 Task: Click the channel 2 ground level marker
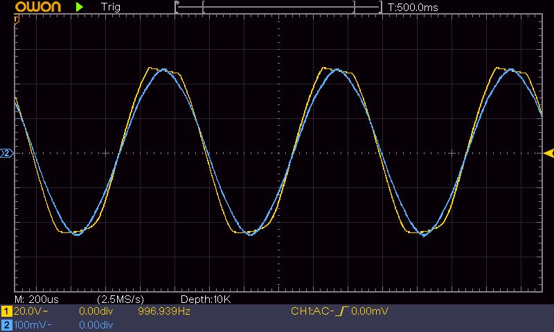coord(7,153)
